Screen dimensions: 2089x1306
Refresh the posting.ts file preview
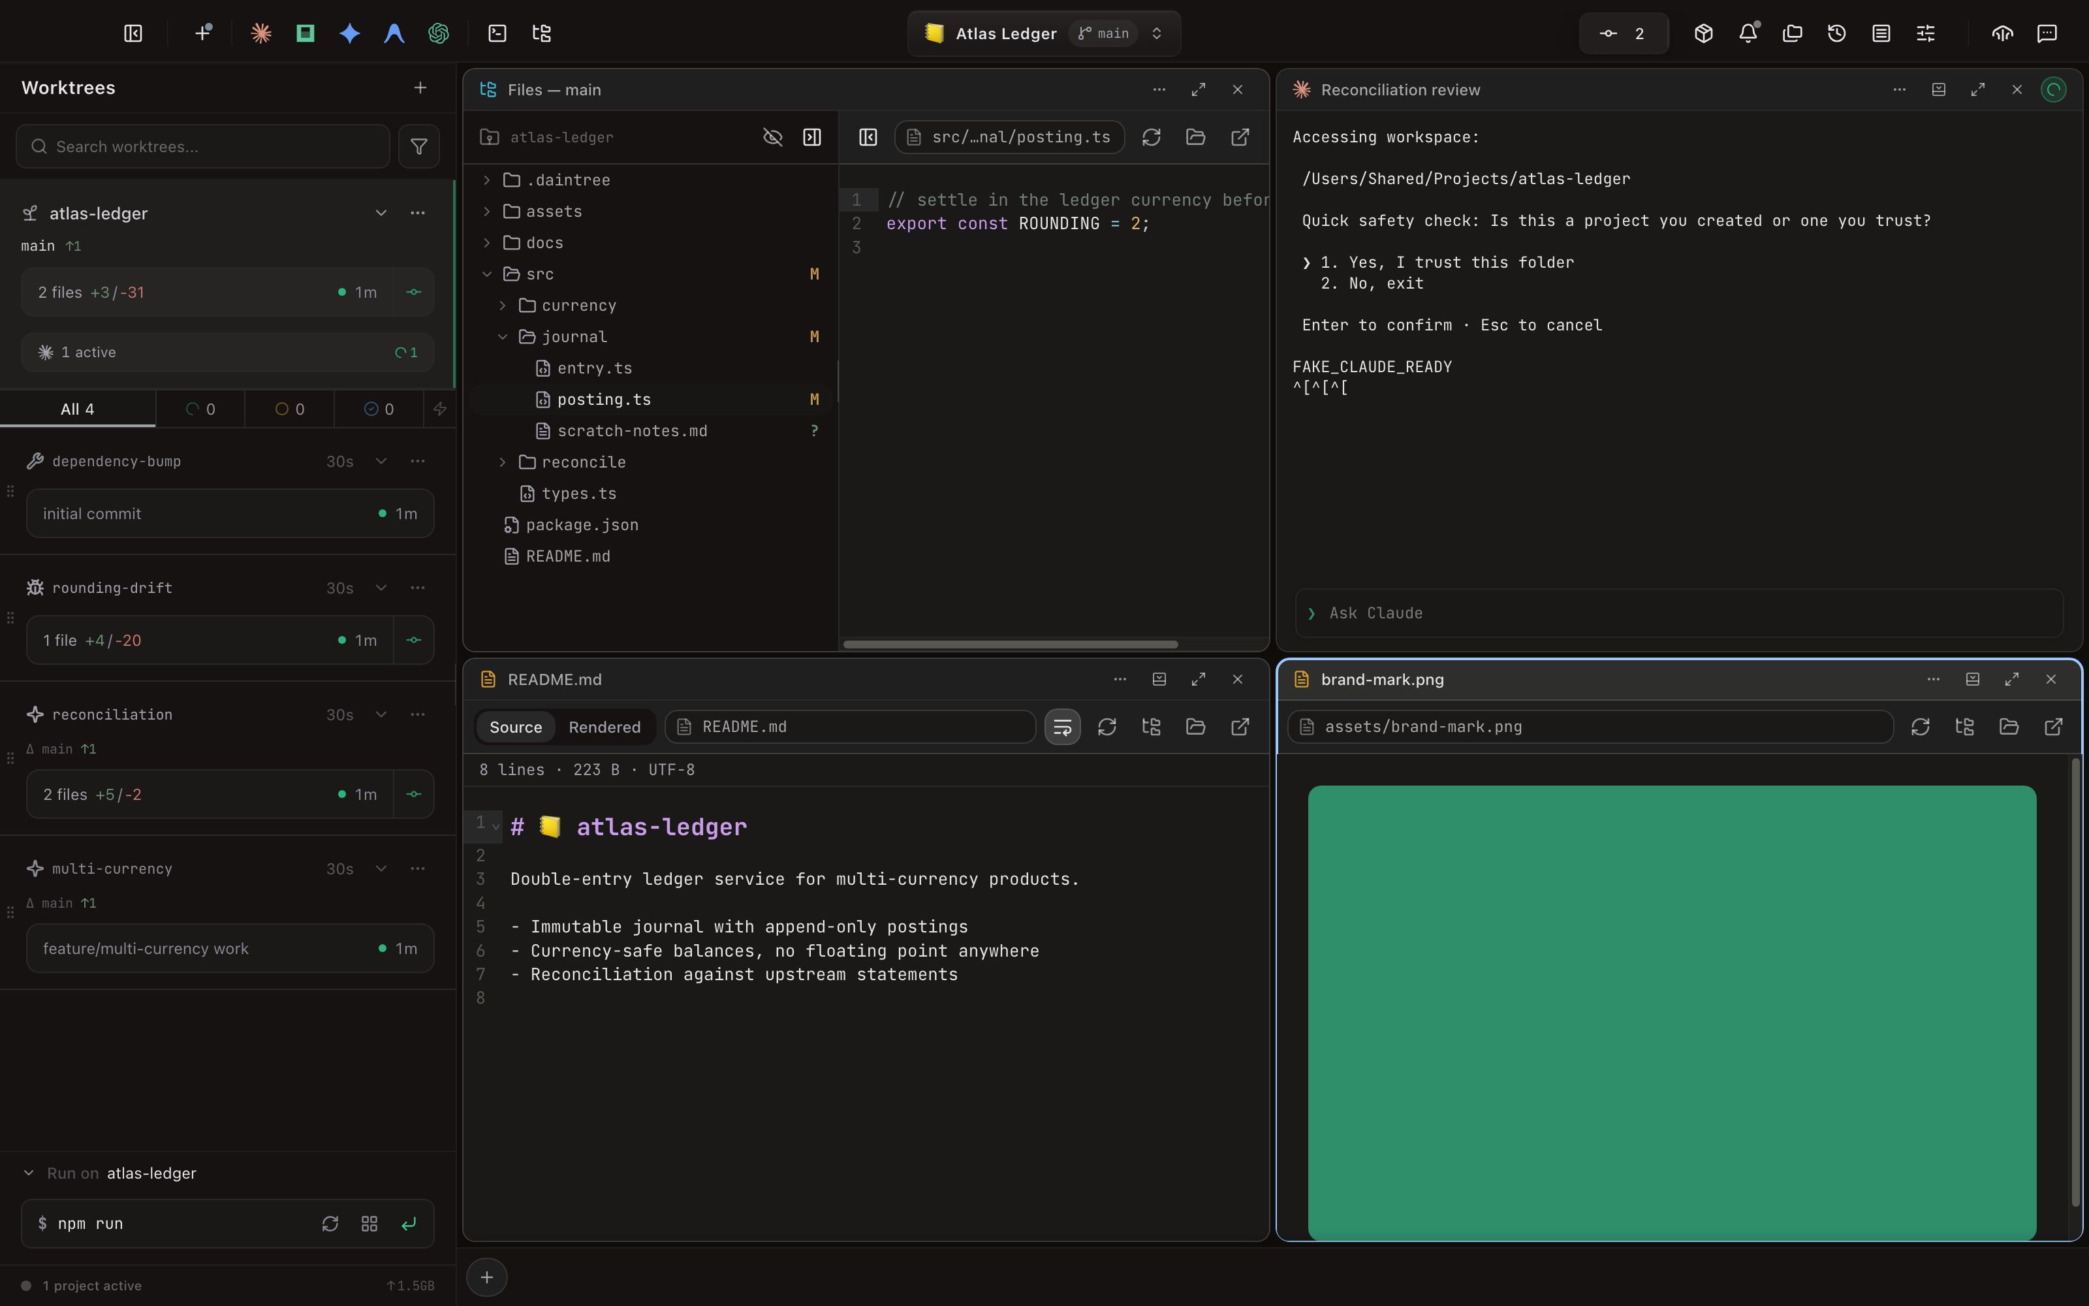(x=1151, y=136)
